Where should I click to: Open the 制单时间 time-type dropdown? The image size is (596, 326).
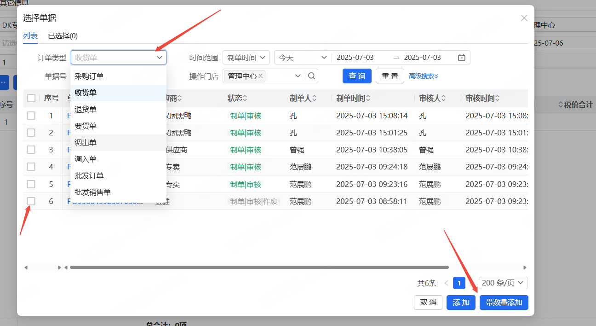tap(246, 58)
